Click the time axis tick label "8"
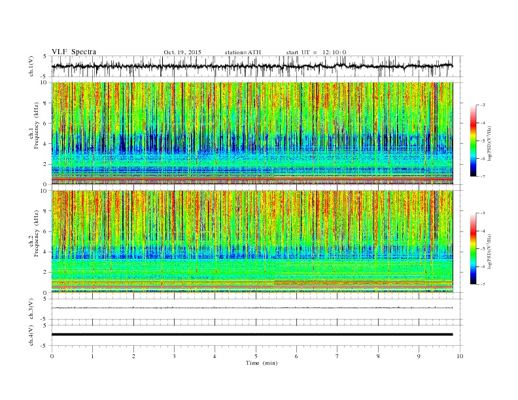Viewport: 518px width, 400px height. pos(378,356)
